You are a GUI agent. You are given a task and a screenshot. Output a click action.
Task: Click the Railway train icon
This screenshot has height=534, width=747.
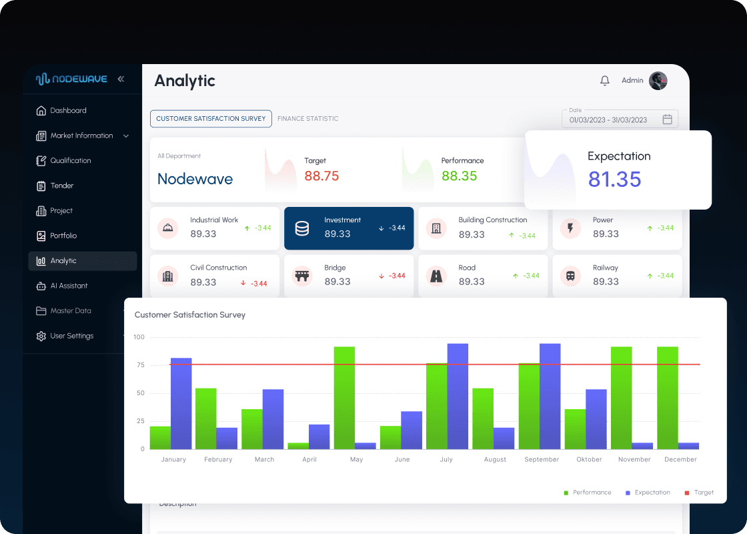tap(570, 276)
